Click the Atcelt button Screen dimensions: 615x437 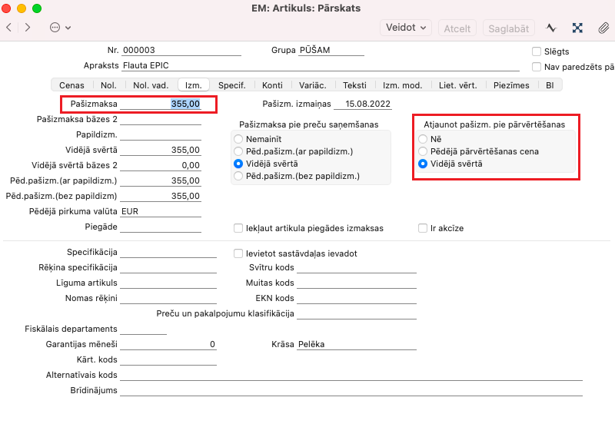[457, 28]
